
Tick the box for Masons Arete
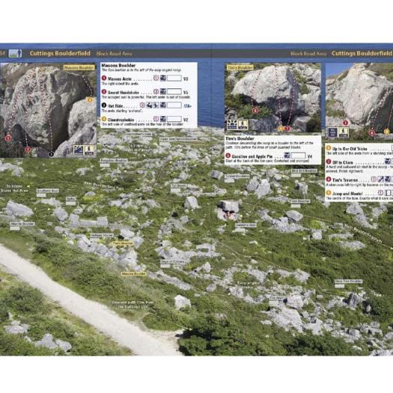point(174,78)
